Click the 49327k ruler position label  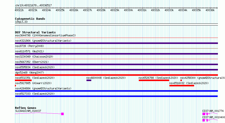coord(87,10)
